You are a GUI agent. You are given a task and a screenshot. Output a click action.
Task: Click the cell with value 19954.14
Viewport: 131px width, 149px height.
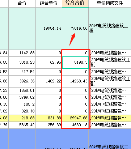pos(49,29)
